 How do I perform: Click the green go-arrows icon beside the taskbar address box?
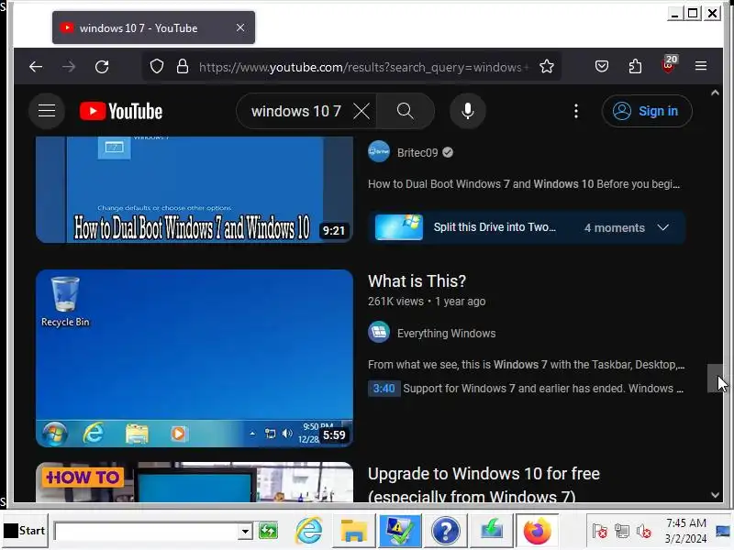coord(268,531)
